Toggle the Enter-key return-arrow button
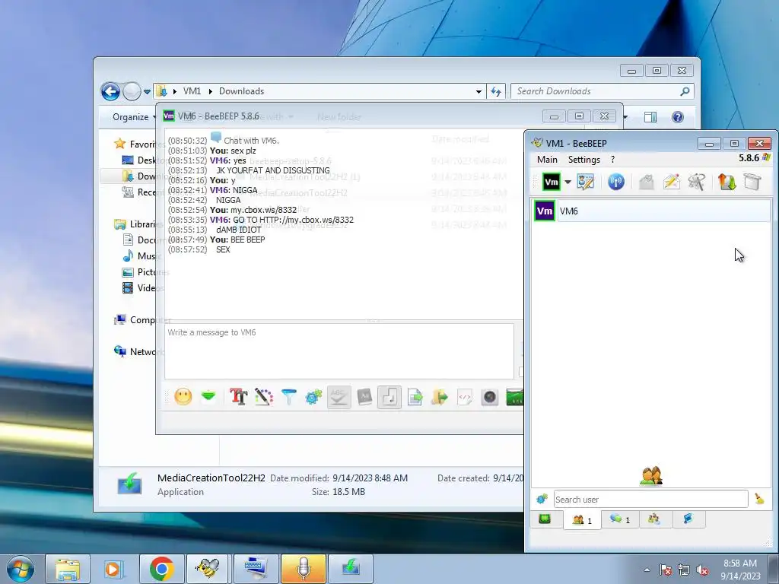Viewport: 779px width, 584px height. 389,397
